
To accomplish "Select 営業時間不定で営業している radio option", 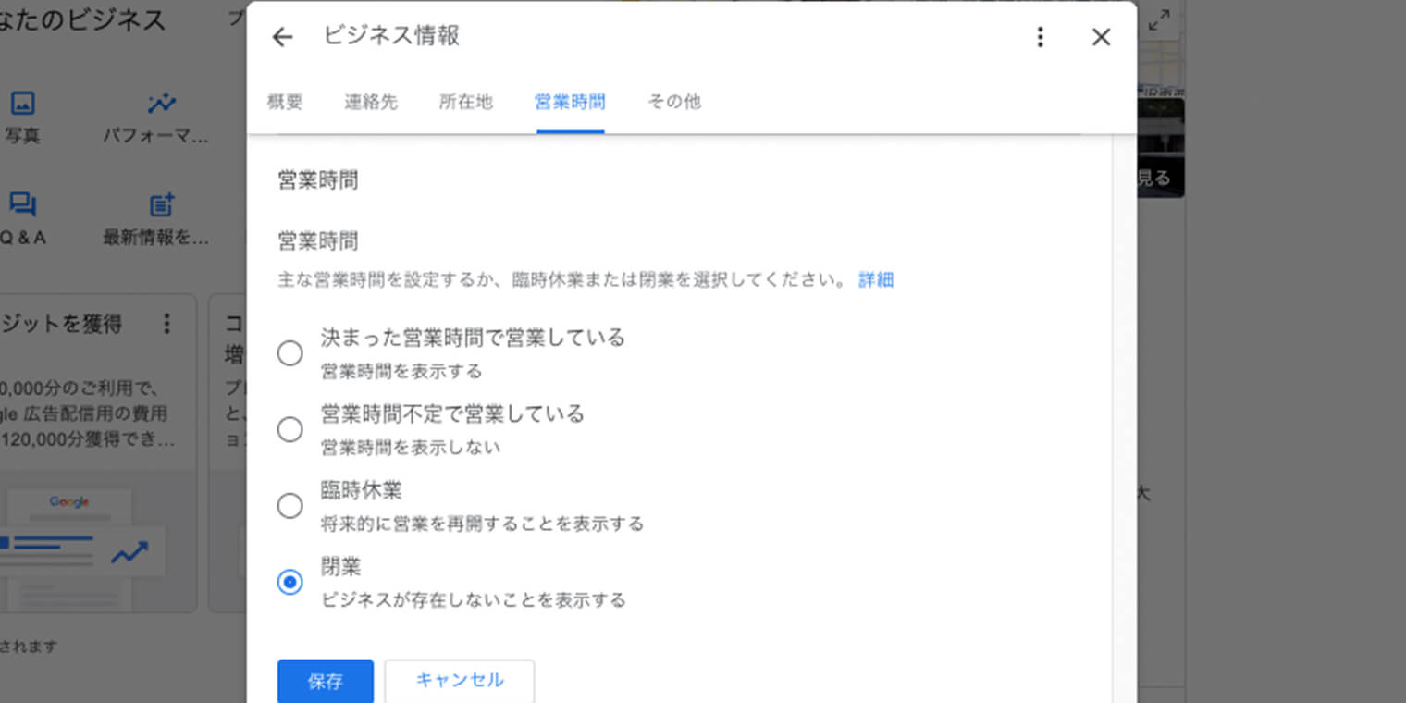I will click(290, 429).
